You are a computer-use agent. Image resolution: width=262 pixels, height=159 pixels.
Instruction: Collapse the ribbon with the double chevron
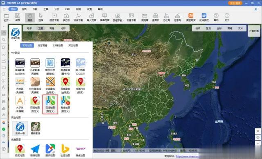point(256,9)
